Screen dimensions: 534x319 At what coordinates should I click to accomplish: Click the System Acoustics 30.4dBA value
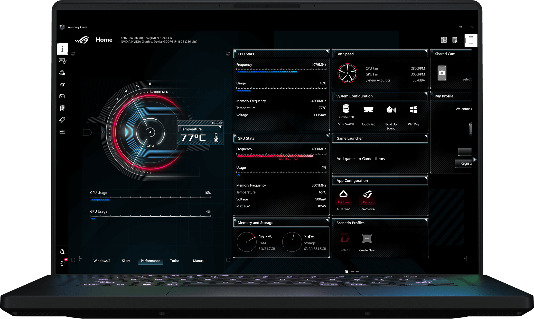(419, 80)
